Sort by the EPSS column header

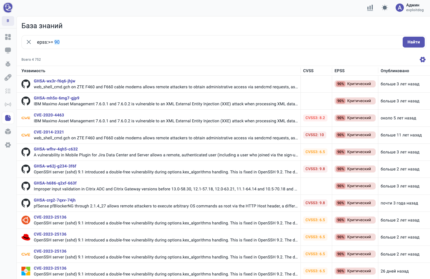click(340, 71)
